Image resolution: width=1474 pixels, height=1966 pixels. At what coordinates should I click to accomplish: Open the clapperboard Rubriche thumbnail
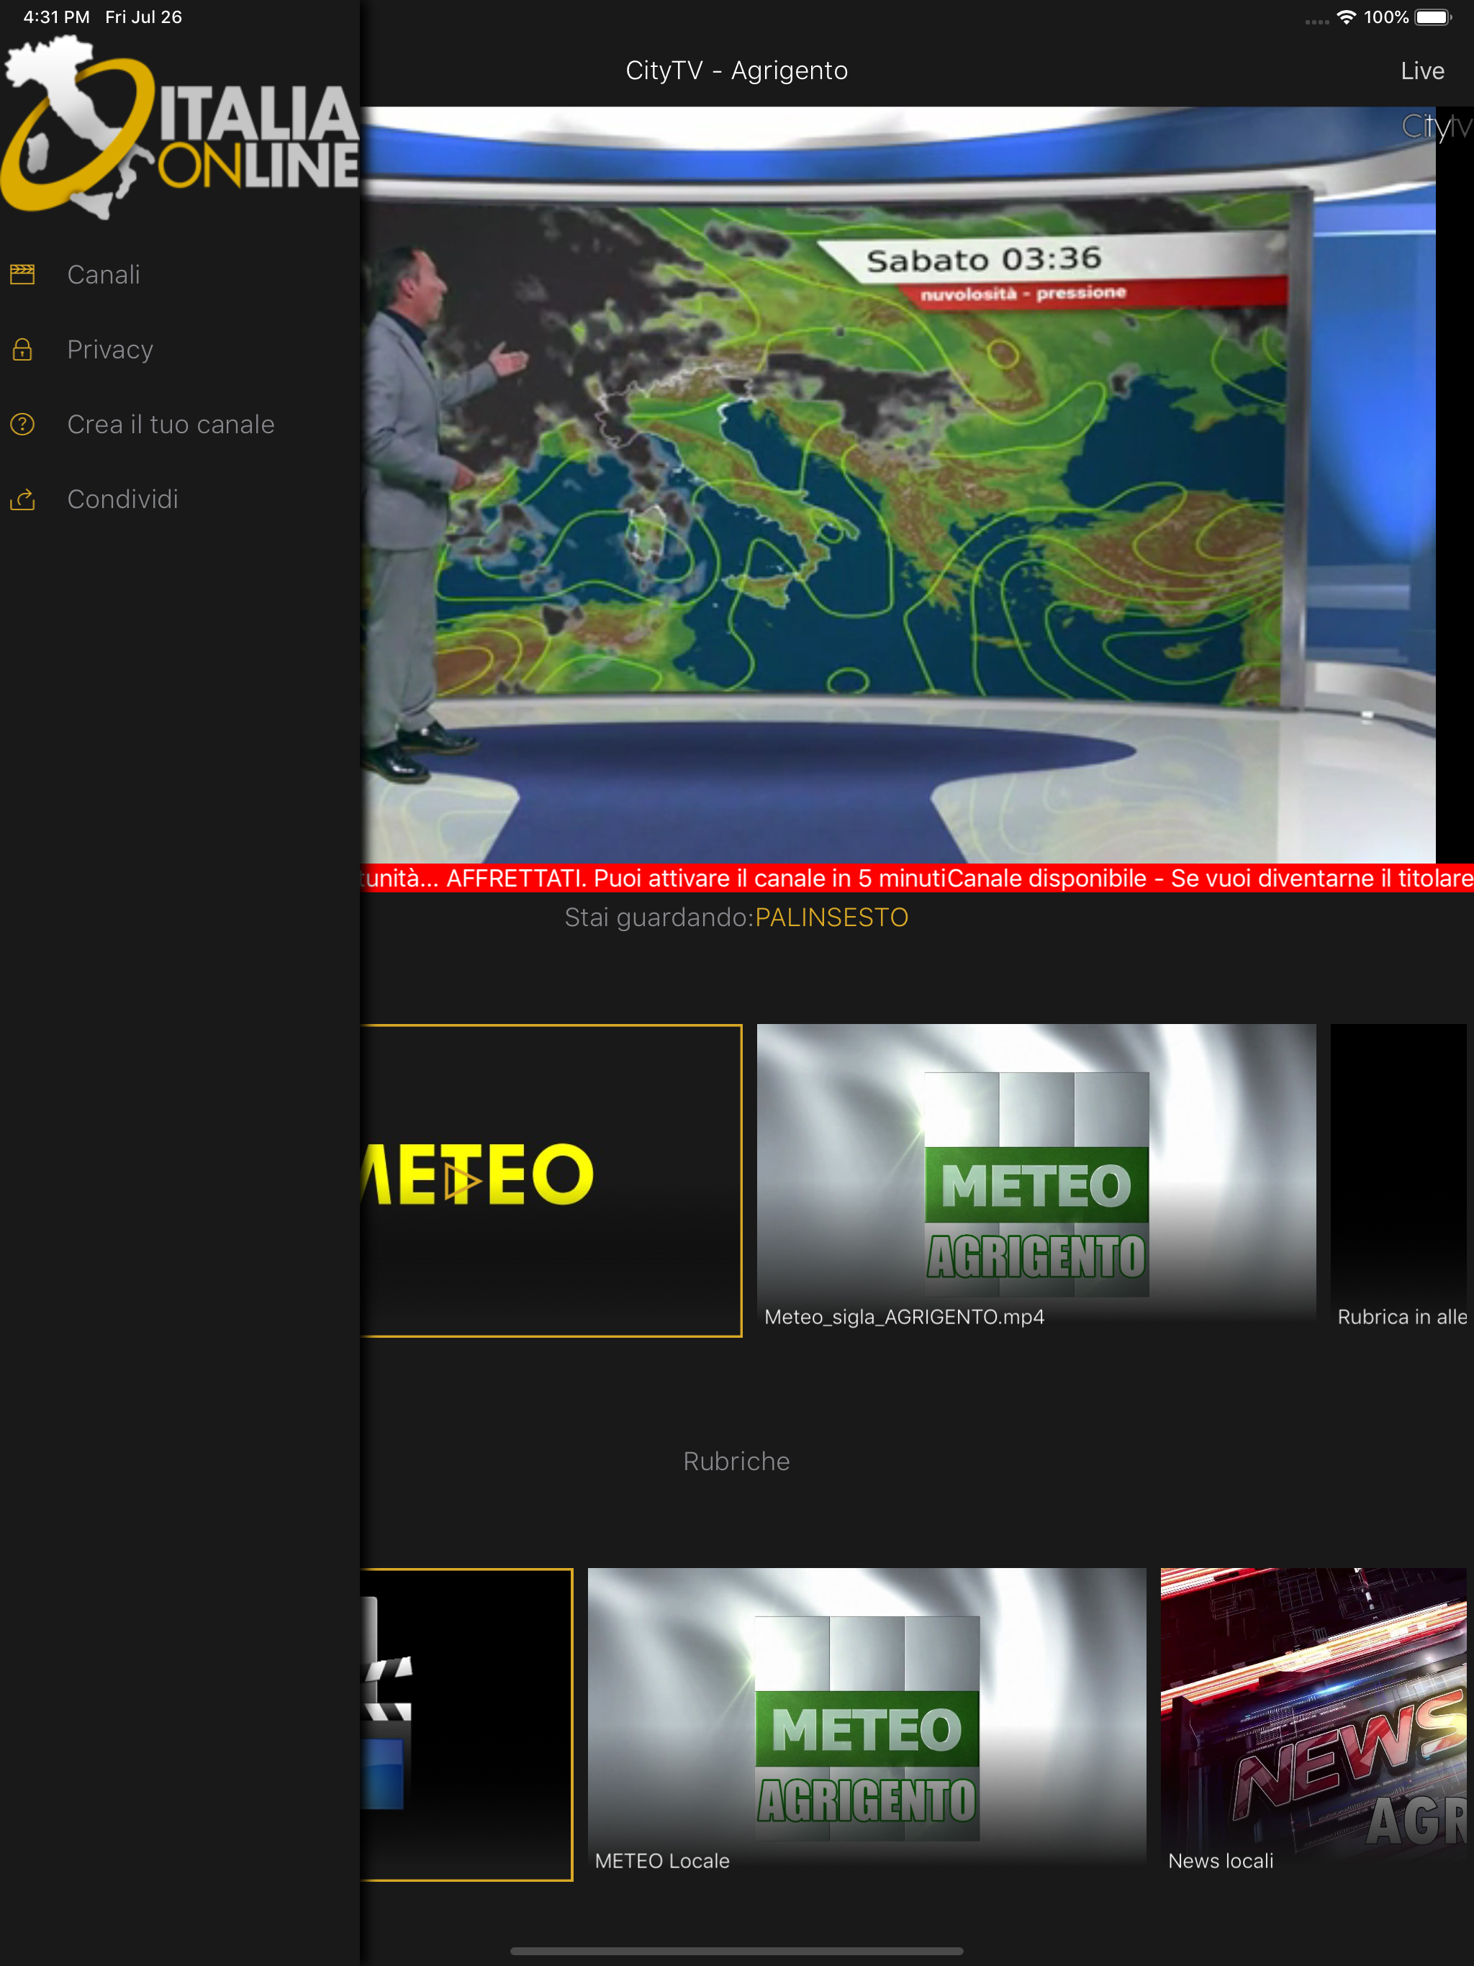point(466,1724)
